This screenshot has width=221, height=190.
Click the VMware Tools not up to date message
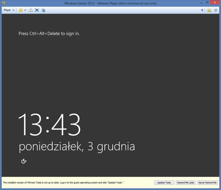pyautogui.click(x=63, y=182)
